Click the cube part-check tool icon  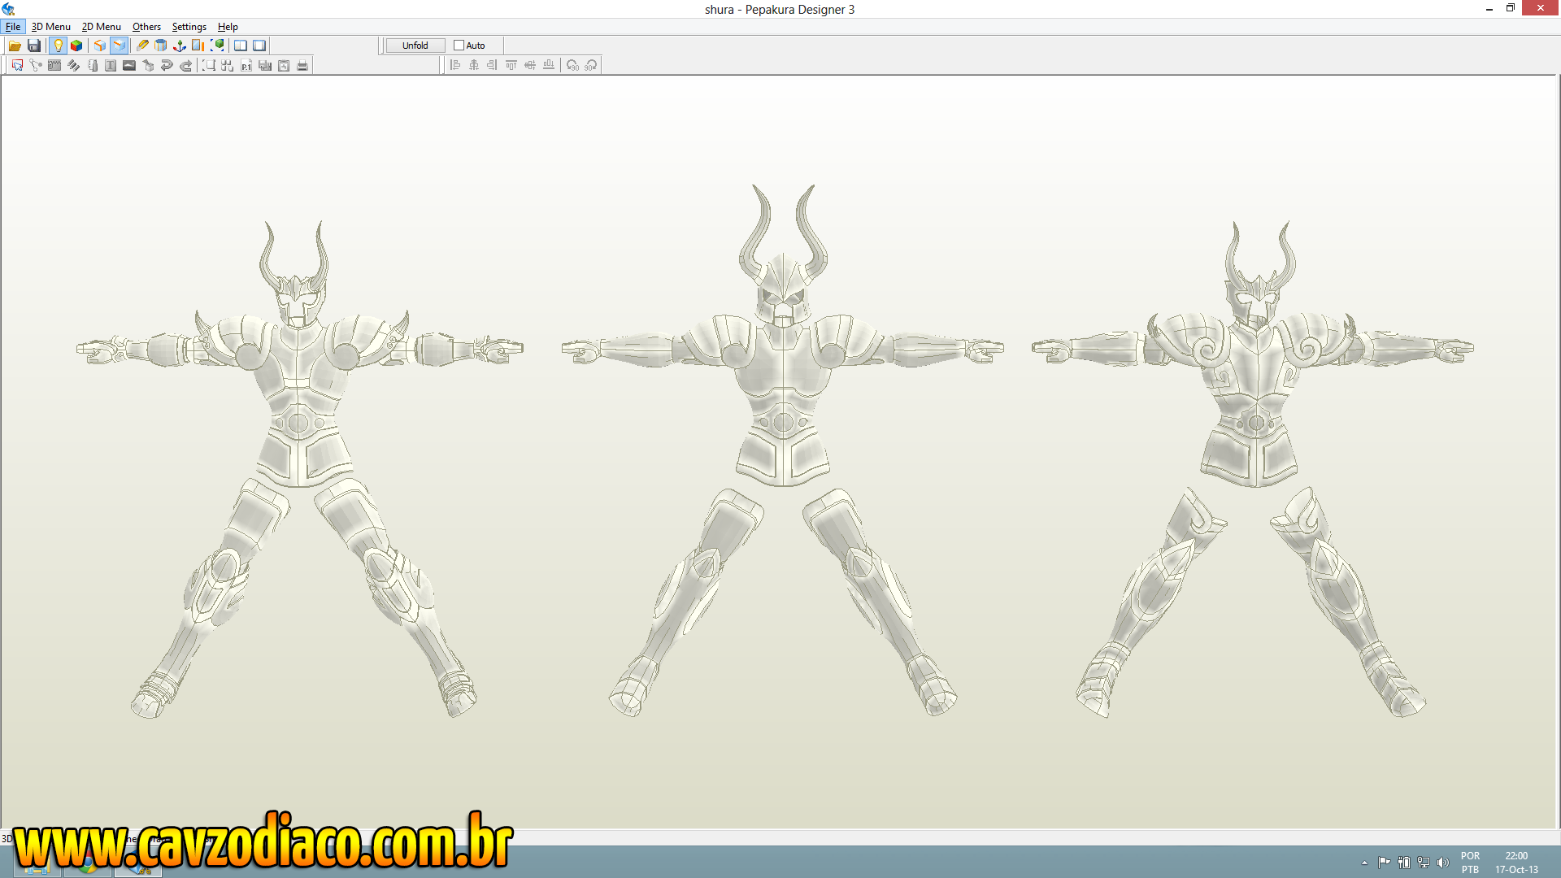pos(148,66)
